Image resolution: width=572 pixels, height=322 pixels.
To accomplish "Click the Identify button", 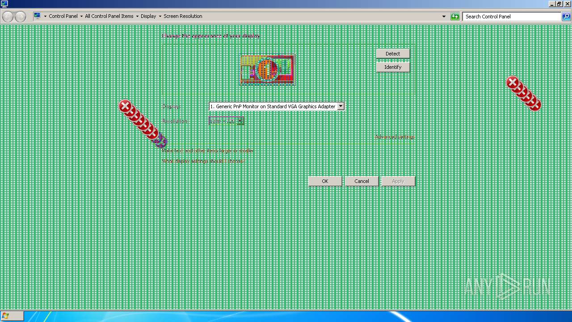I will [x=393, y=67].
